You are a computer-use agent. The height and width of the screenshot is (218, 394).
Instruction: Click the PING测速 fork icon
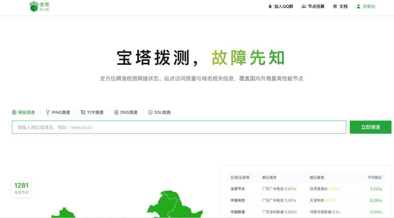[48, 112]
